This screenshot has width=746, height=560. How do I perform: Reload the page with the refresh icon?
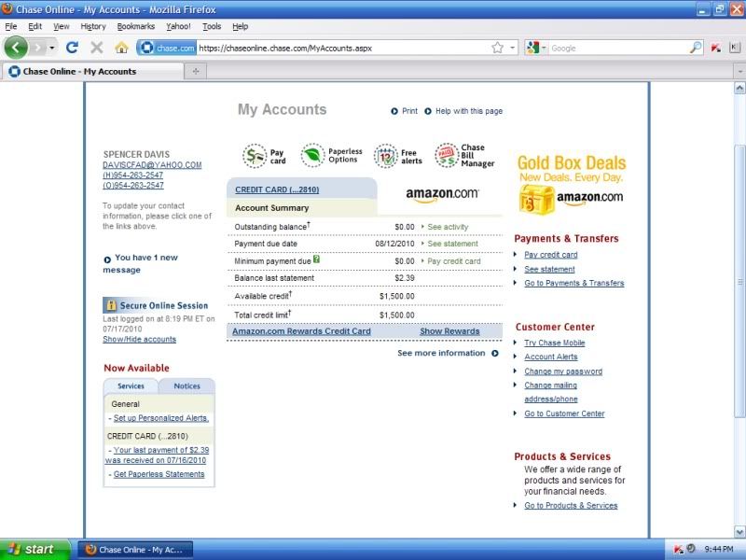(x=73, y=48)
